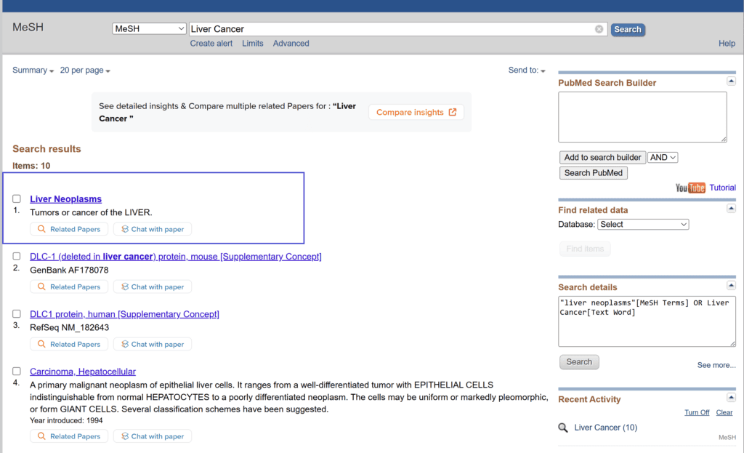This screenshot has height=453, width=744.
Task: Click Chat with paper under DLC-1 mouse protein
Action: 153,286
